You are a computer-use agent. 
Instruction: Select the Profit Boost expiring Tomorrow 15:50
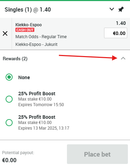pos(9,99)
